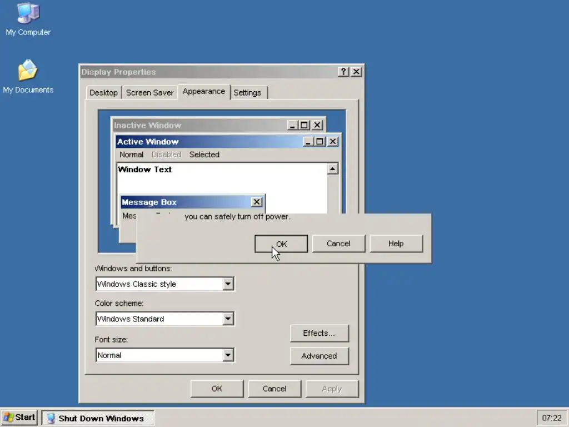The image size is (569, 427).
Task: Click Cancel in the shutdown prompt
Action: point(338,244)
